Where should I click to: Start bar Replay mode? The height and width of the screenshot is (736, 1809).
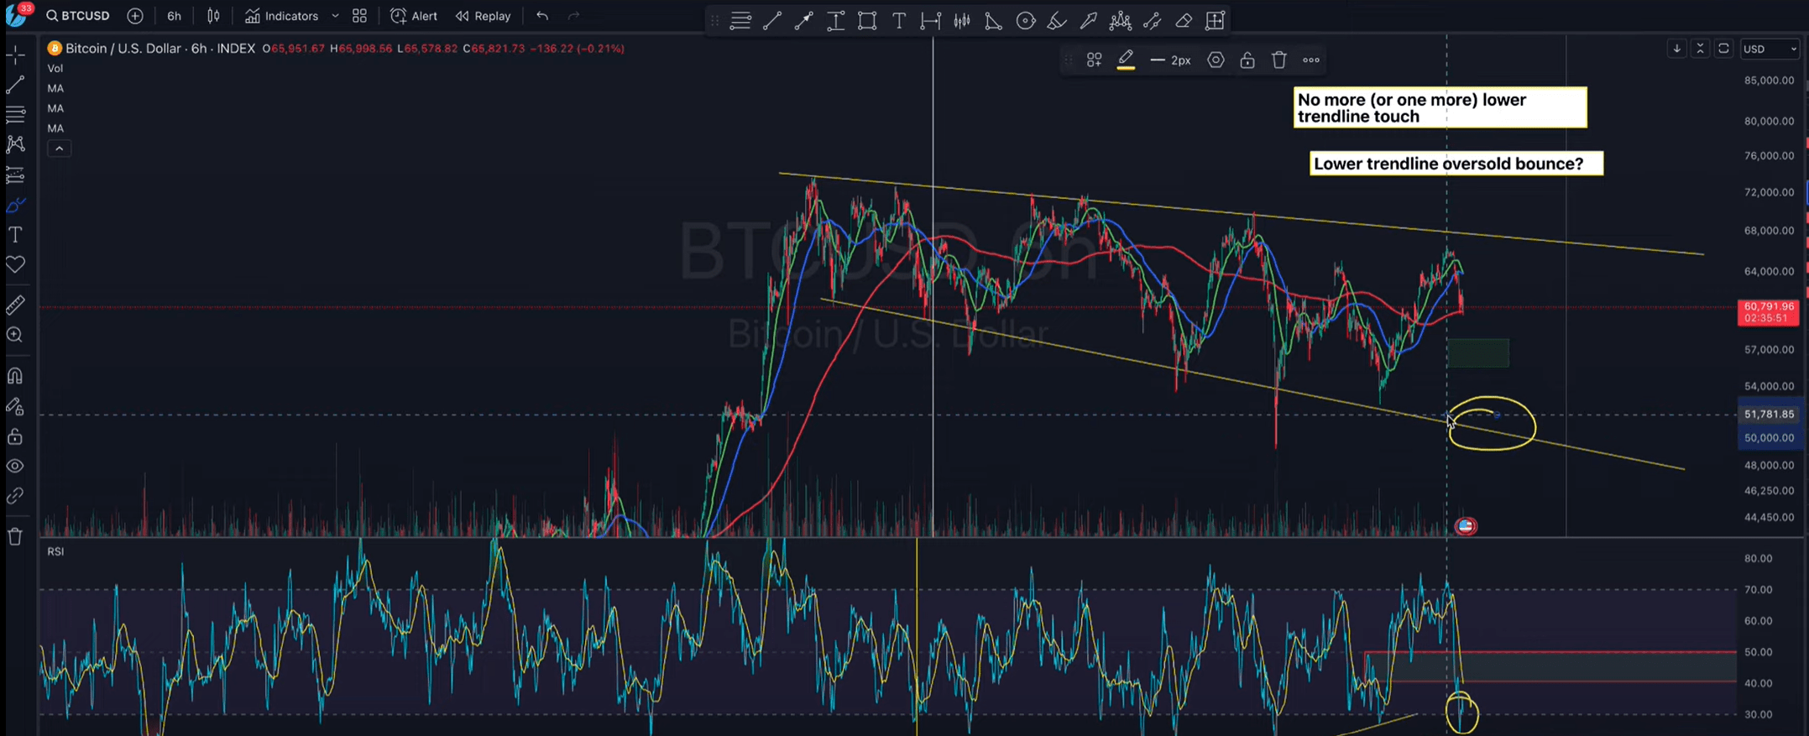click(x=483, y=16)
